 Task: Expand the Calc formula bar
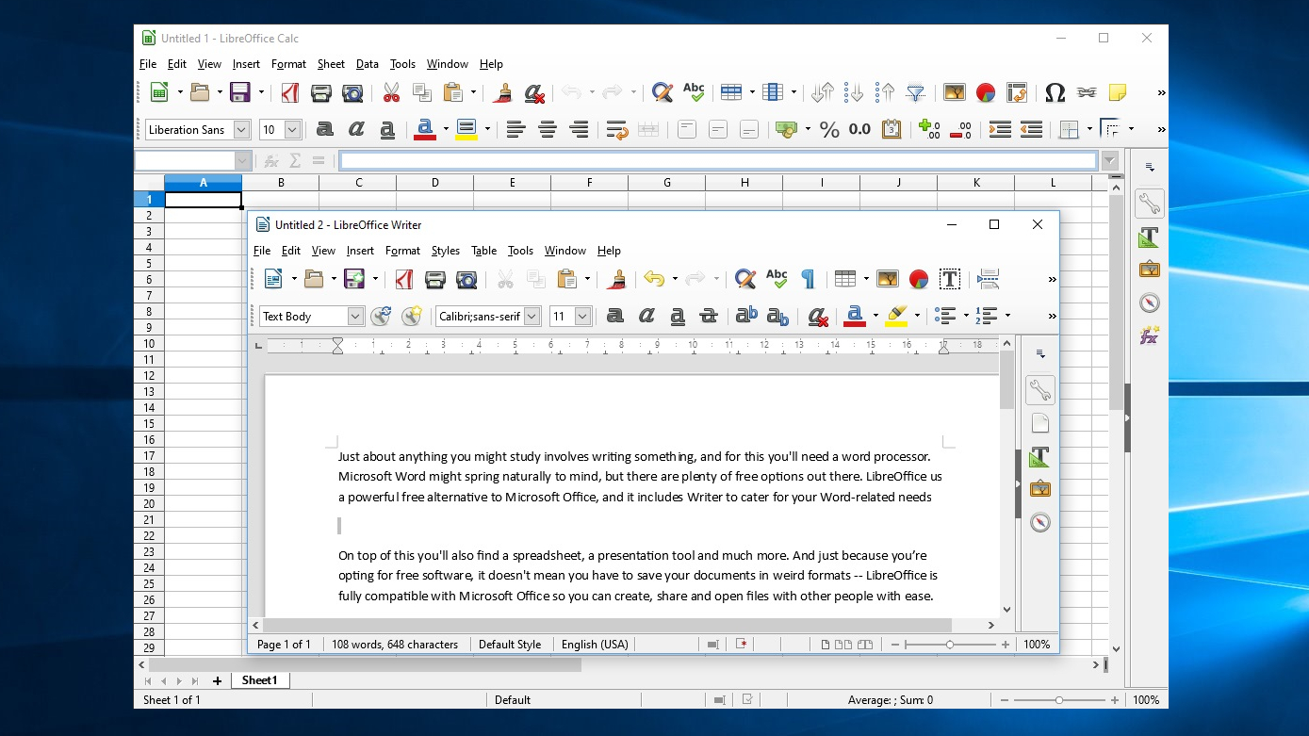click(1109, 161)
